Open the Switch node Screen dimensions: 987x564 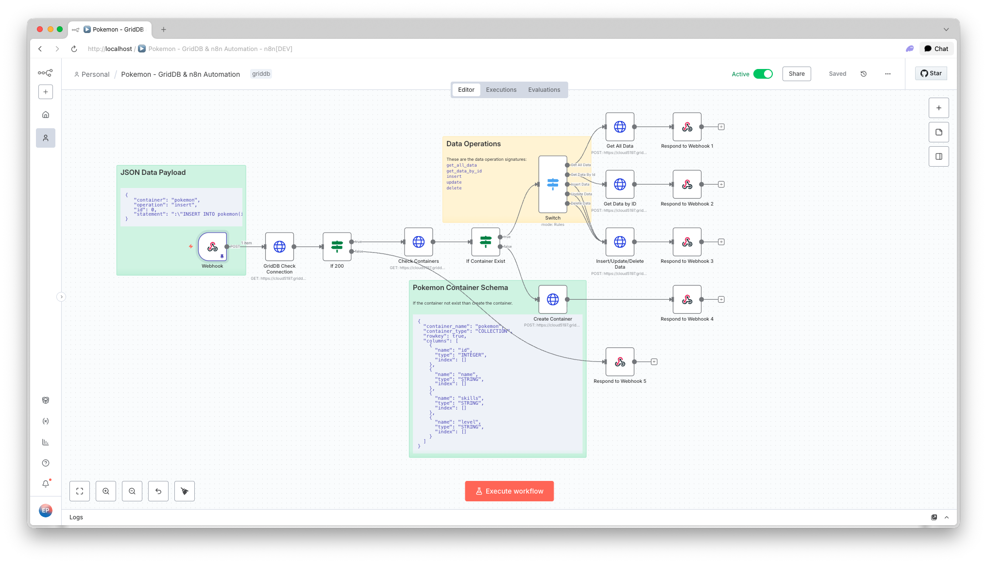click(553, 185)
